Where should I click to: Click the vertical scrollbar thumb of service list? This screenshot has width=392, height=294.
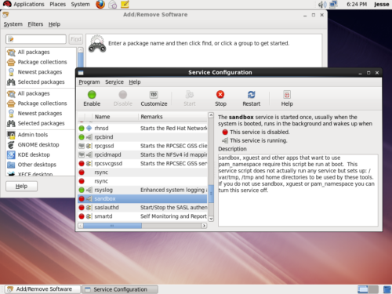click(x=211, y=194)
